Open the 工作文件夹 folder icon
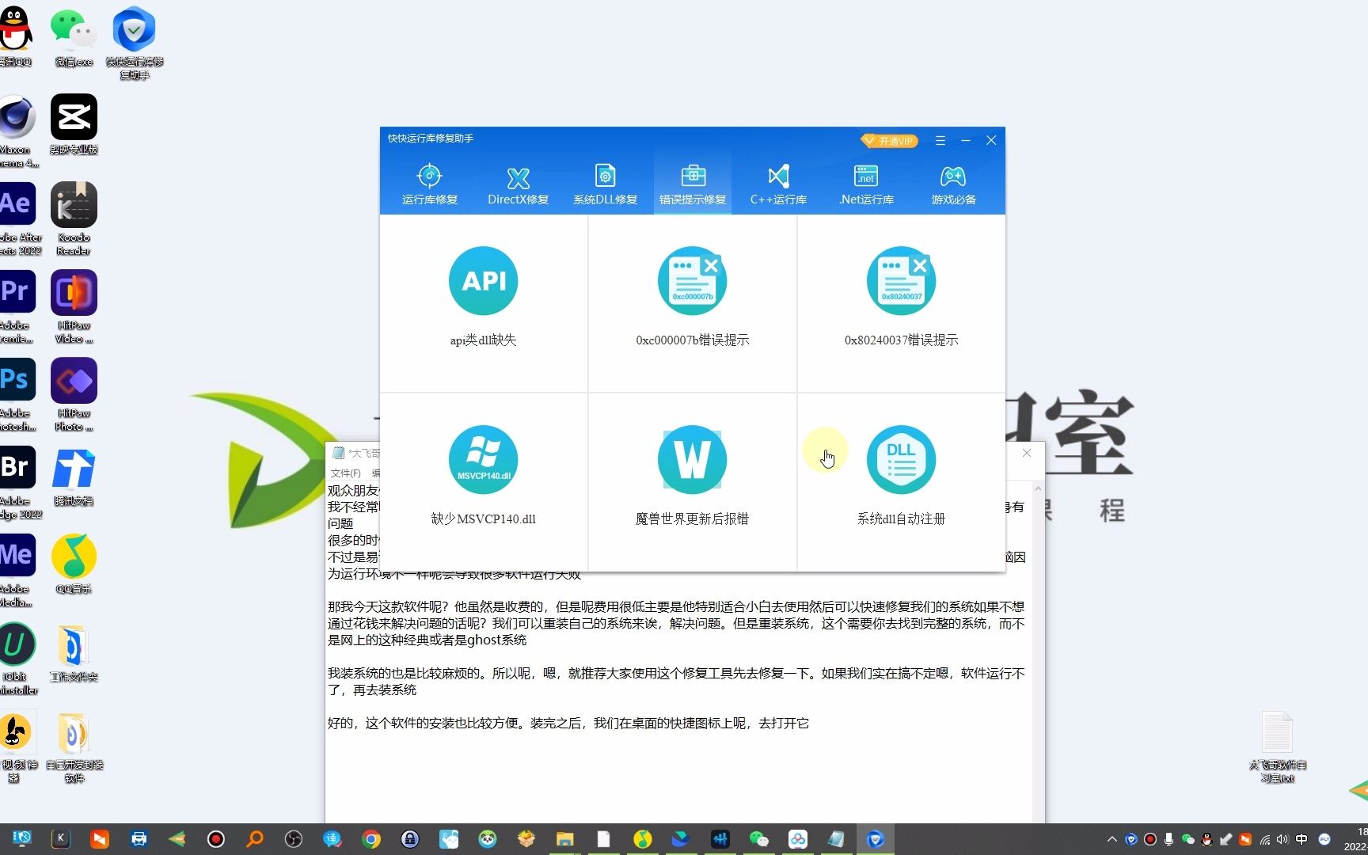Viewport: 1368px width, 855px height. (74, 652)
